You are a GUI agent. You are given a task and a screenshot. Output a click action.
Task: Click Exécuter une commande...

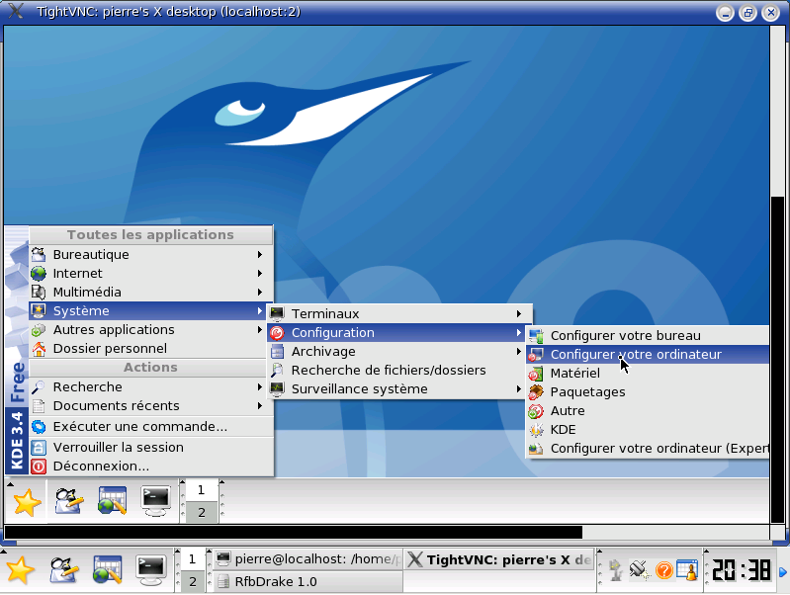(139, 427)
